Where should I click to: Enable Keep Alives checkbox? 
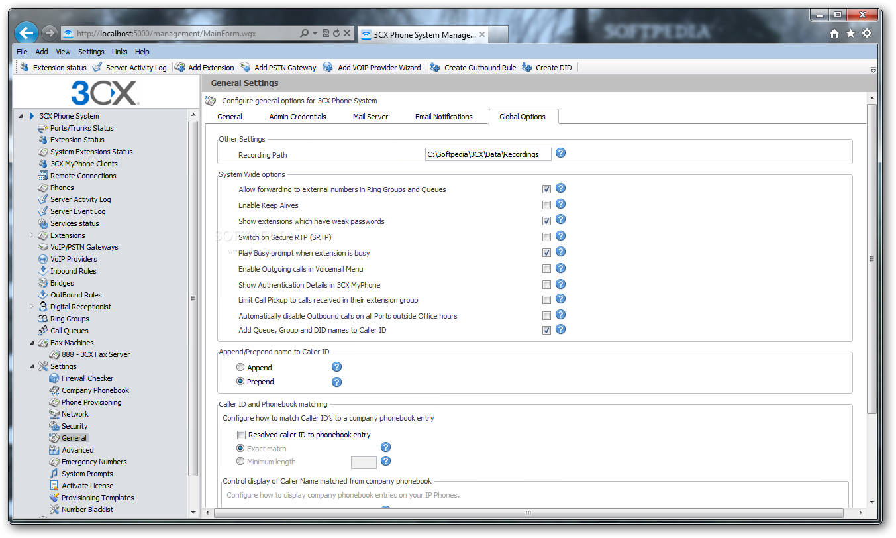[x=546, y=205]
